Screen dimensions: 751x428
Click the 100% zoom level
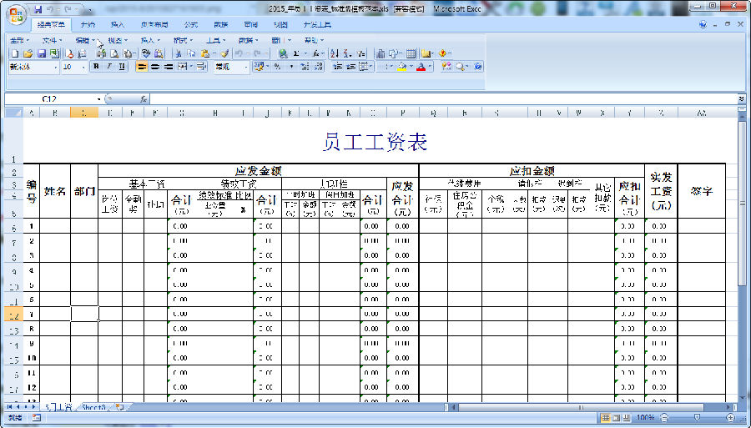(x=646, y=418)
